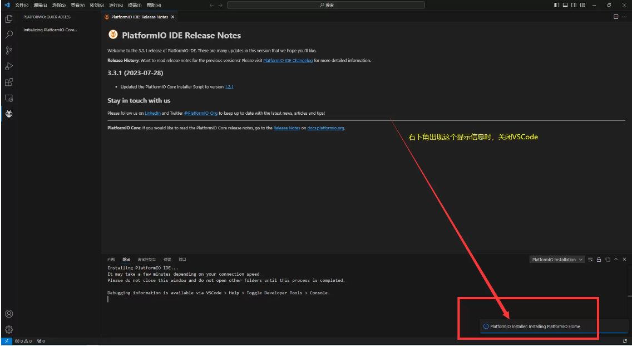Screen dimensions: 632x346
Task: Toggle secondary side bar layout icon
Action: [574, 5]
